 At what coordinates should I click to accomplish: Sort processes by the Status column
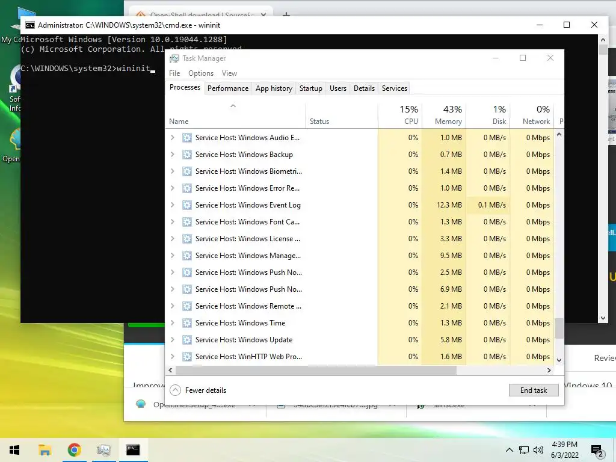pos(342,115)
